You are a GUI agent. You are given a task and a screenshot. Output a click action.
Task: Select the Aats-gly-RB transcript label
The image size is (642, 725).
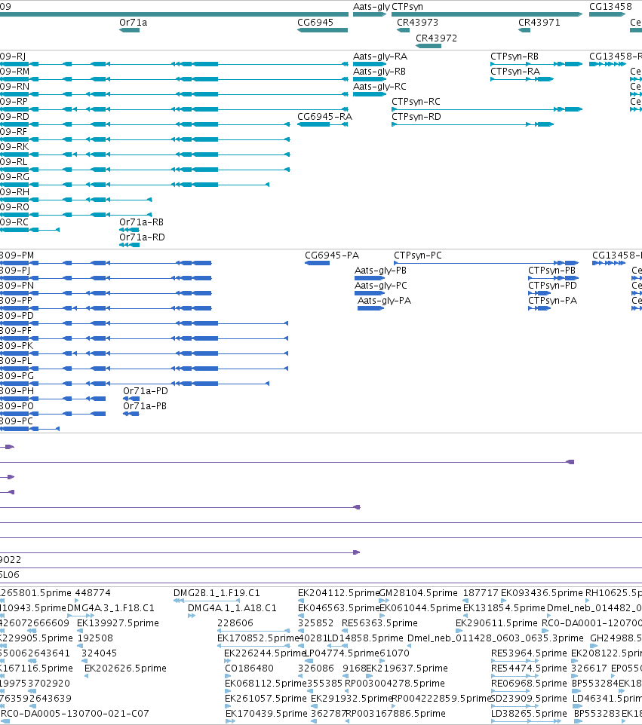pyautogui.click(x=379, y=71)
